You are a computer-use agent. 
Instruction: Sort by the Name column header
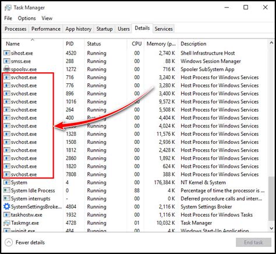click(x=33, y=44)
